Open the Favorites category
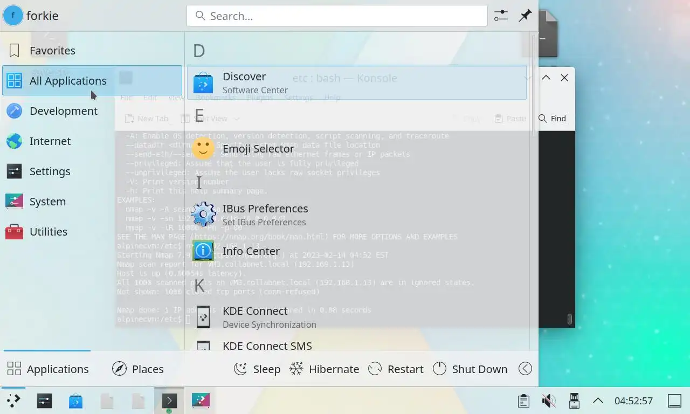The image size is (690, 414). click(x=92, y=51)
